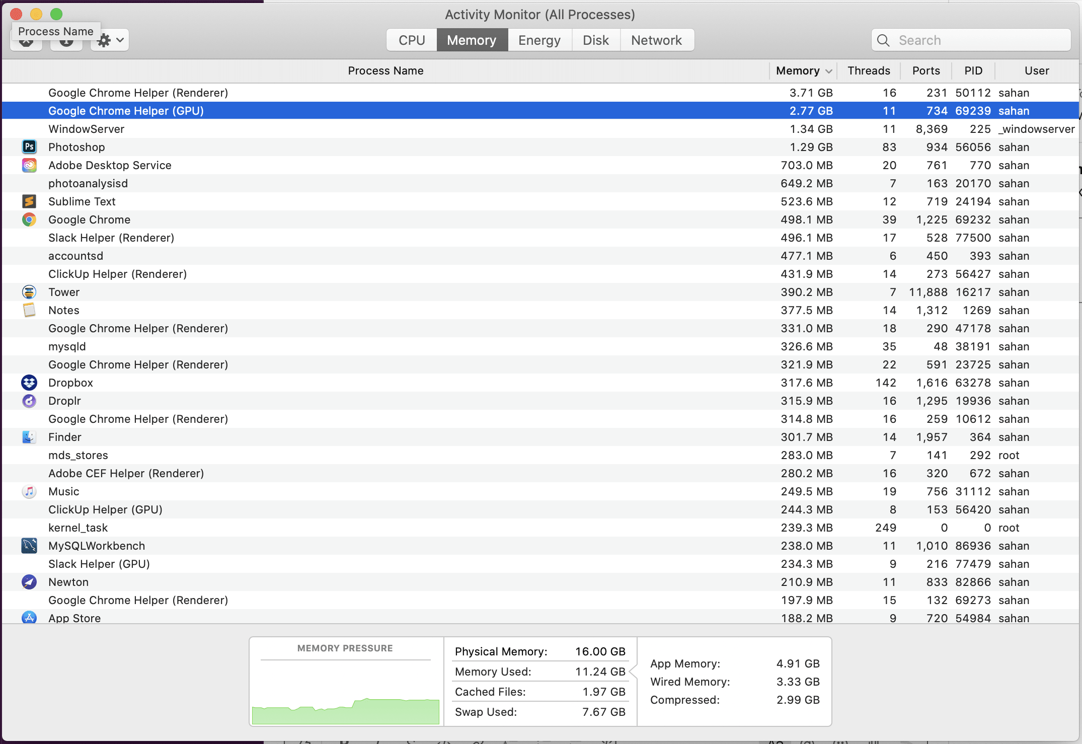Click the Sublime Text icon
This screenshot has width=1082, height=744.
[29, 201]
